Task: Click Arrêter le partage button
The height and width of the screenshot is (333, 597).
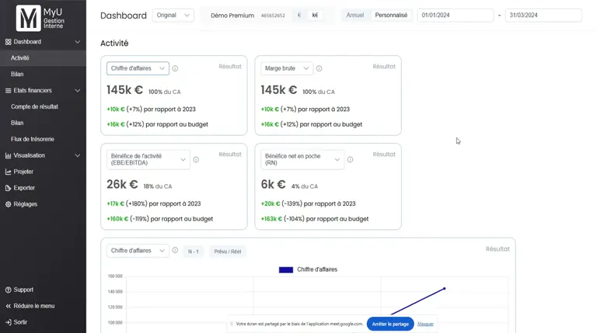Action: [x=389, y=324]
